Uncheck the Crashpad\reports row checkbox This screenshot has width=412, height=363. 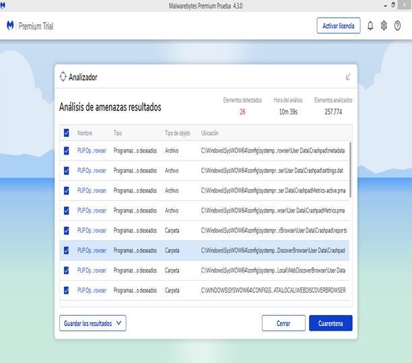coord(67,231)
